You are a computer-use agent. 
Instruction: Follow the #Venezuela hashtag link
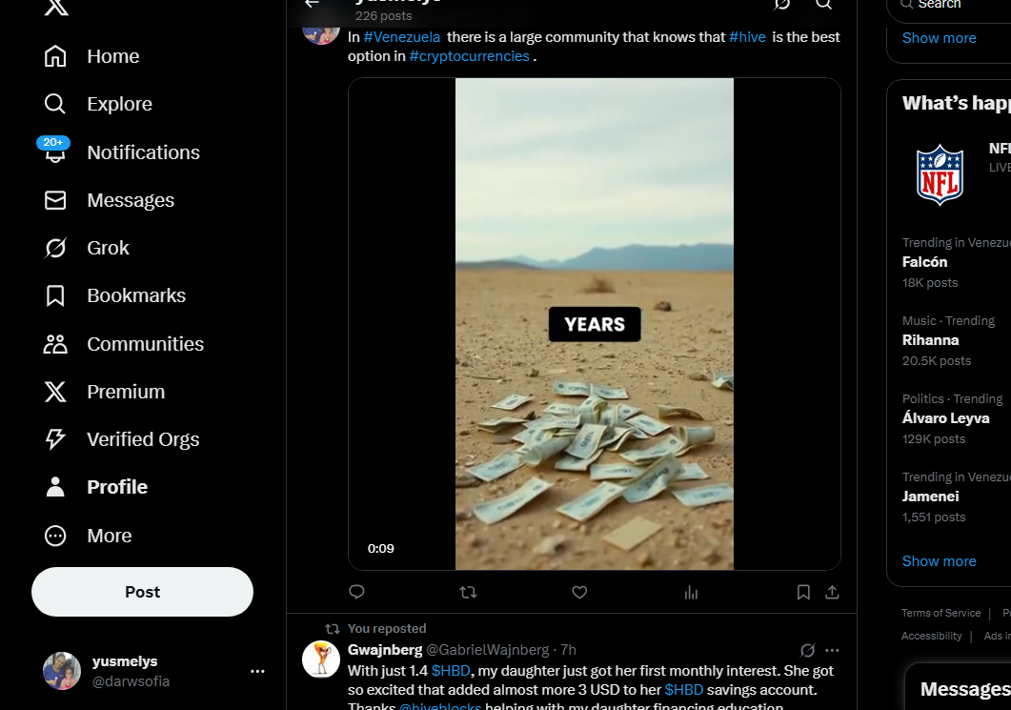coord(402,37)
